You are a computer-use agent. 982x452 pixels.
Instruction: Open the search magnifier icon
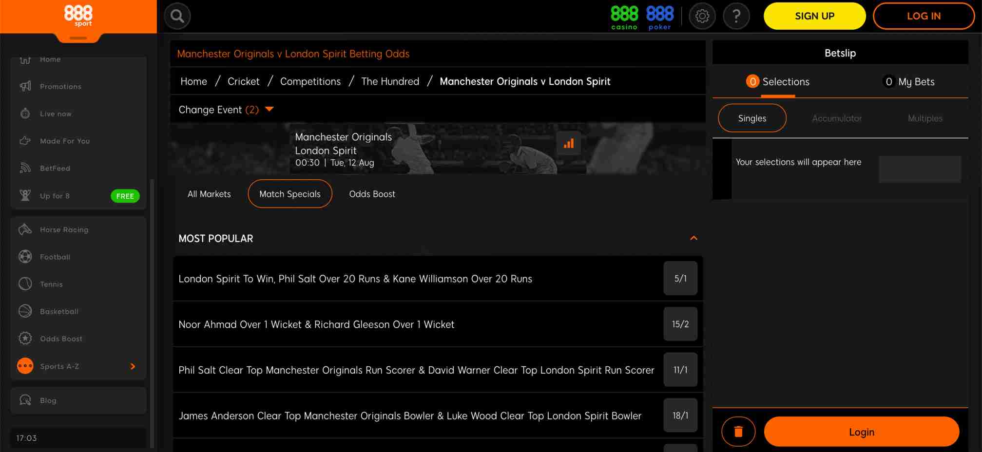177,16
